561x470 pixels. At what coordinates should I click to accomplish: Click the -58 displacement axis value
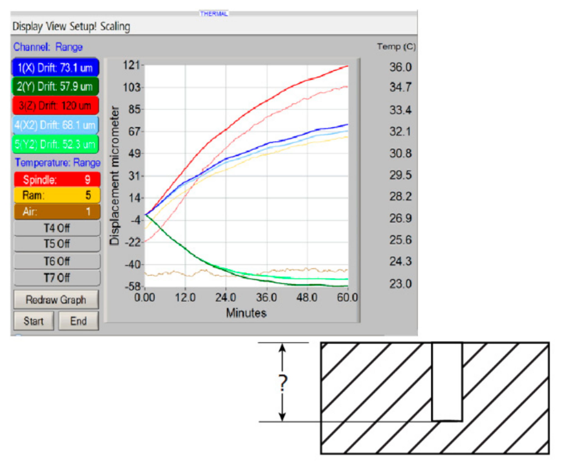133,286
